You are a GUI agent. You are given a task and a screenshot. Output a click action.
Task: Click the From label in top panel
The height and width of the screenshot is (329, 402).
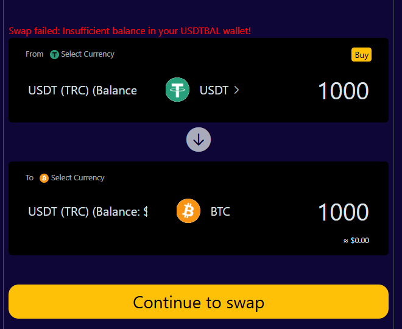tap(35, 54)
